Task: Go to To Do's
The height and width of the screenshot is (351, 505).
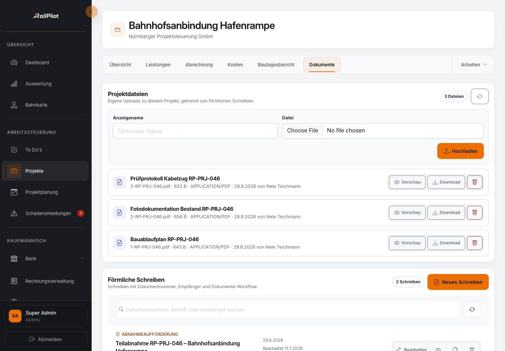Action: [x=45, y=150]
